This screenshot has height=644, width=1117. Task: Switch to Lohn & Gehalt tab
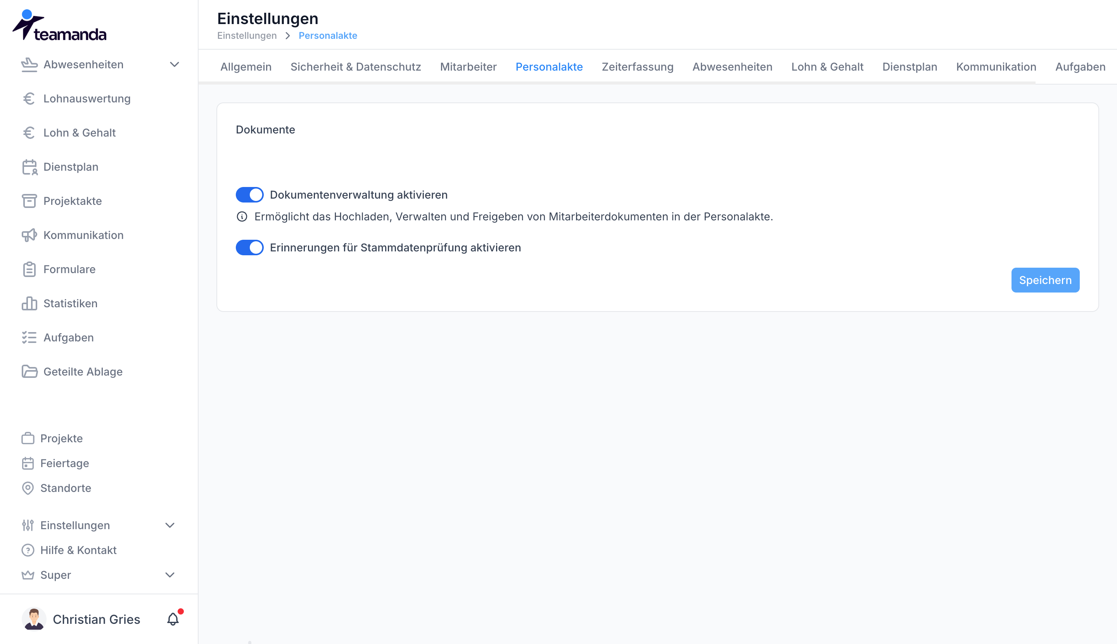pos(827,67)
